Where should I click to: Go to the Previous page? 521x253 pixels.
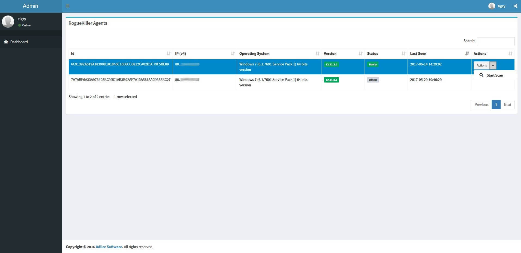pos(481,105)
